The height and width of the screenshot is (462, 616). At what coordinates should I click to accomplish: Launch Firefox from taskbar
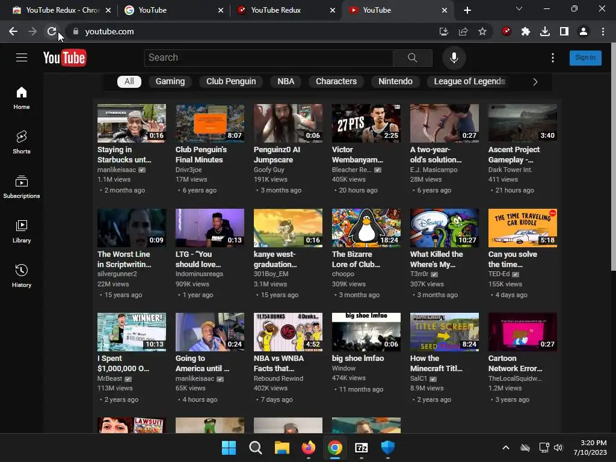click(309, 448)
